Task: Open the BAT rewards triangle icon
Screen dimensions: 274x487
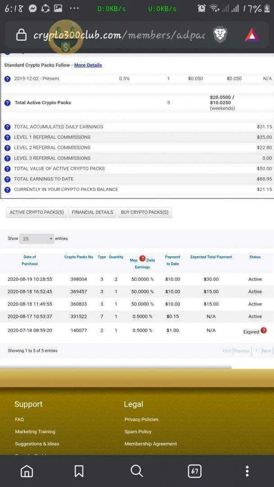Action: point(252,35)
